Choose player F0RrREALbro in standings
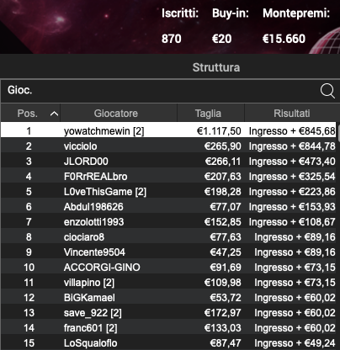 pyautogui.click(x=168, y=177)
